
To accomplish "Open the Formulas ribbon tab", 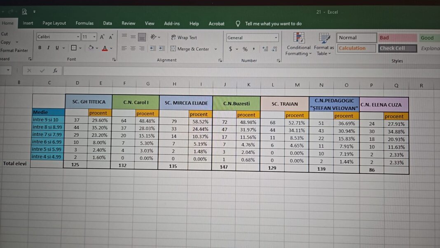I will 84,24.
